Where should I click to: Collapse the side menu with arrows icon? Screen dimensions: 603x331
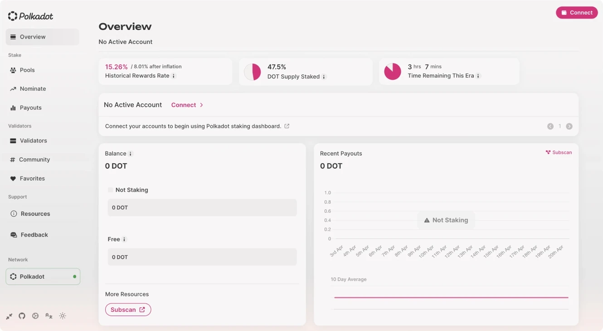[x=9, y=316]
